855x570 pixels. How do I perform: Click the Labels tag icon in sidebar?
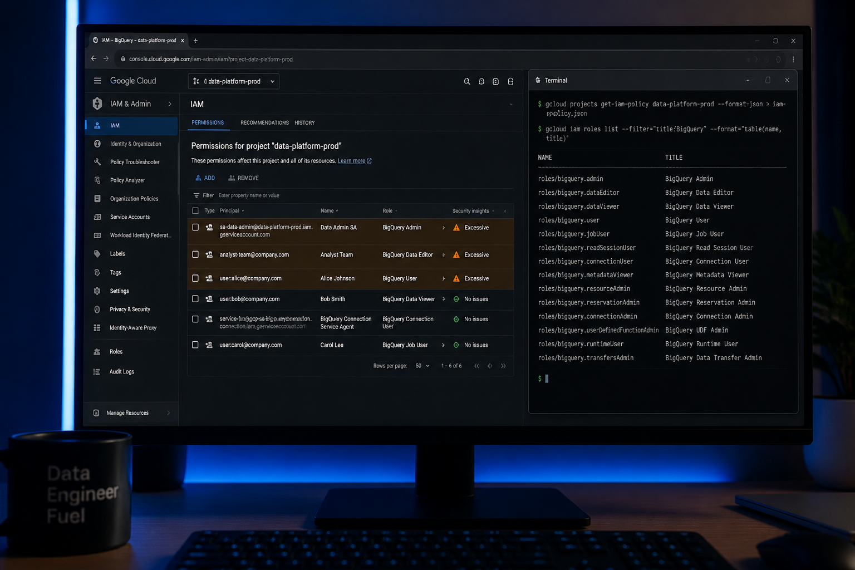[x=97, y=254]
